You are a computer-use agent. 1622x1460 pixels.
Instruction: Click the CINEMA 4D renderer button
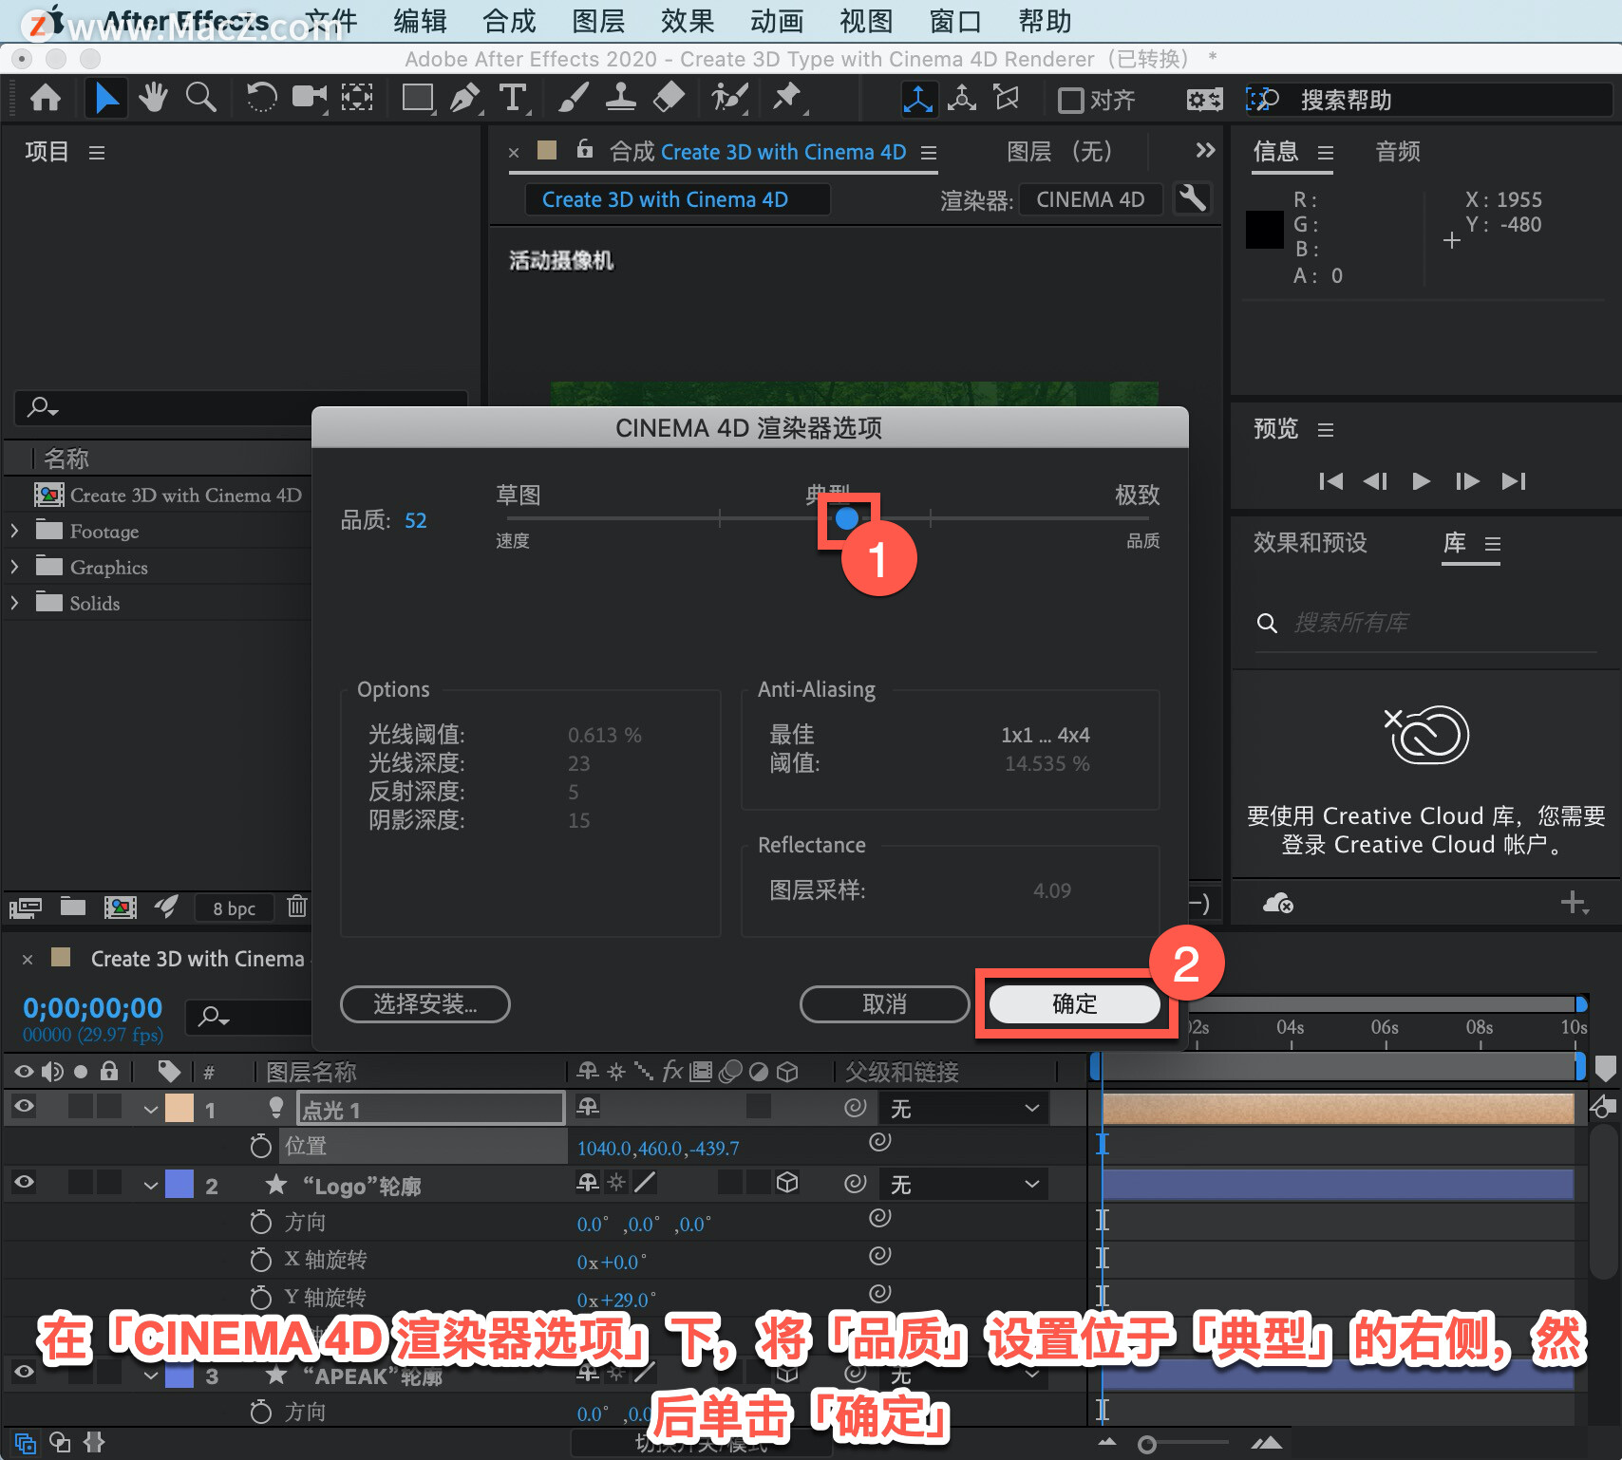click(x=1090, y=199)
